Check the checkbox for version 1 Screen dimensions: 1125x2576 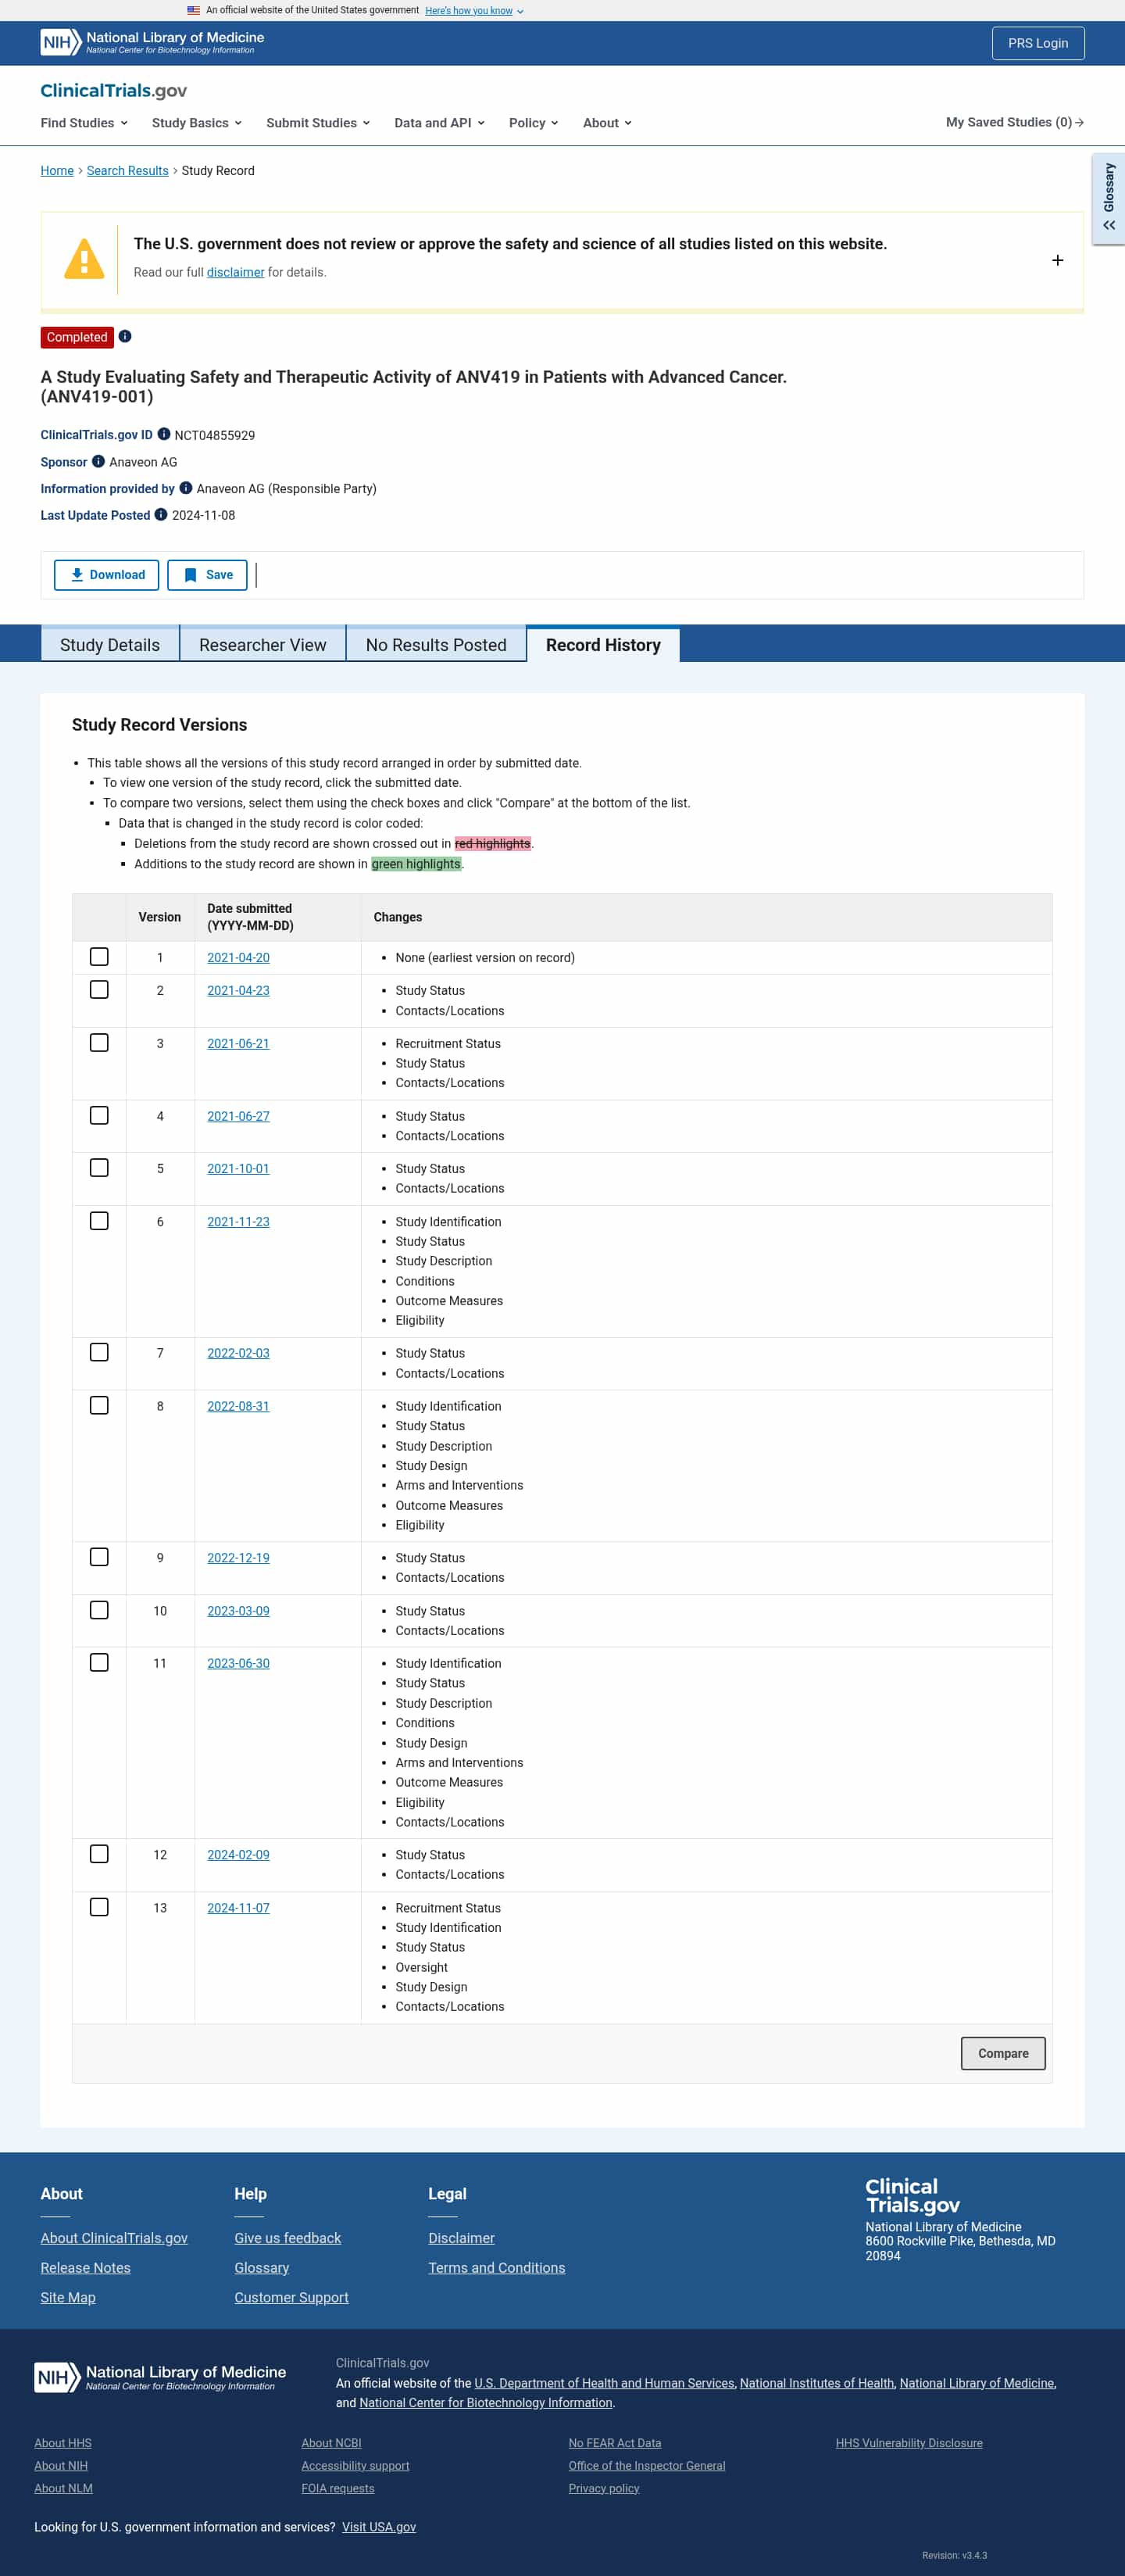pyautogui.click(x=99, y=956)
